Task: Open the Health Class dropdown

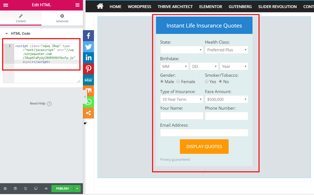Action: click(226, 50)
